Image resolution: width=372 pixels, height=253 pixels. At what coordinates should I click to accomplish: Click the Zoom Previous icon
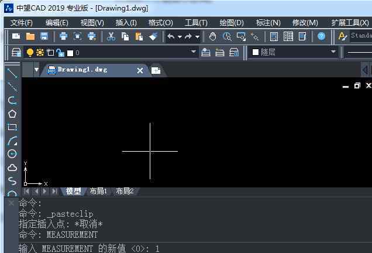(255, 36)
